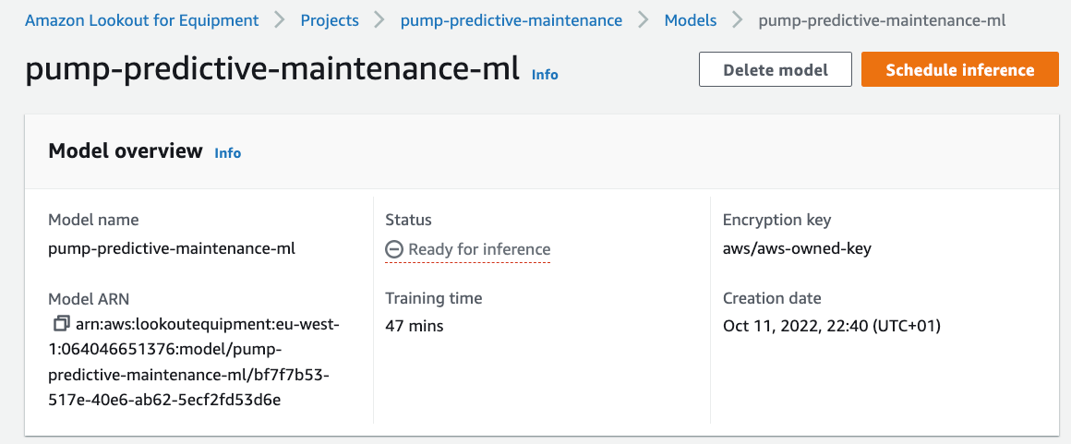Image resolution: width=1071 pixels, height=444 pixels.
Task: Click the Ready for inference status text
Action: pyautogui.click(x=479, y=249)
